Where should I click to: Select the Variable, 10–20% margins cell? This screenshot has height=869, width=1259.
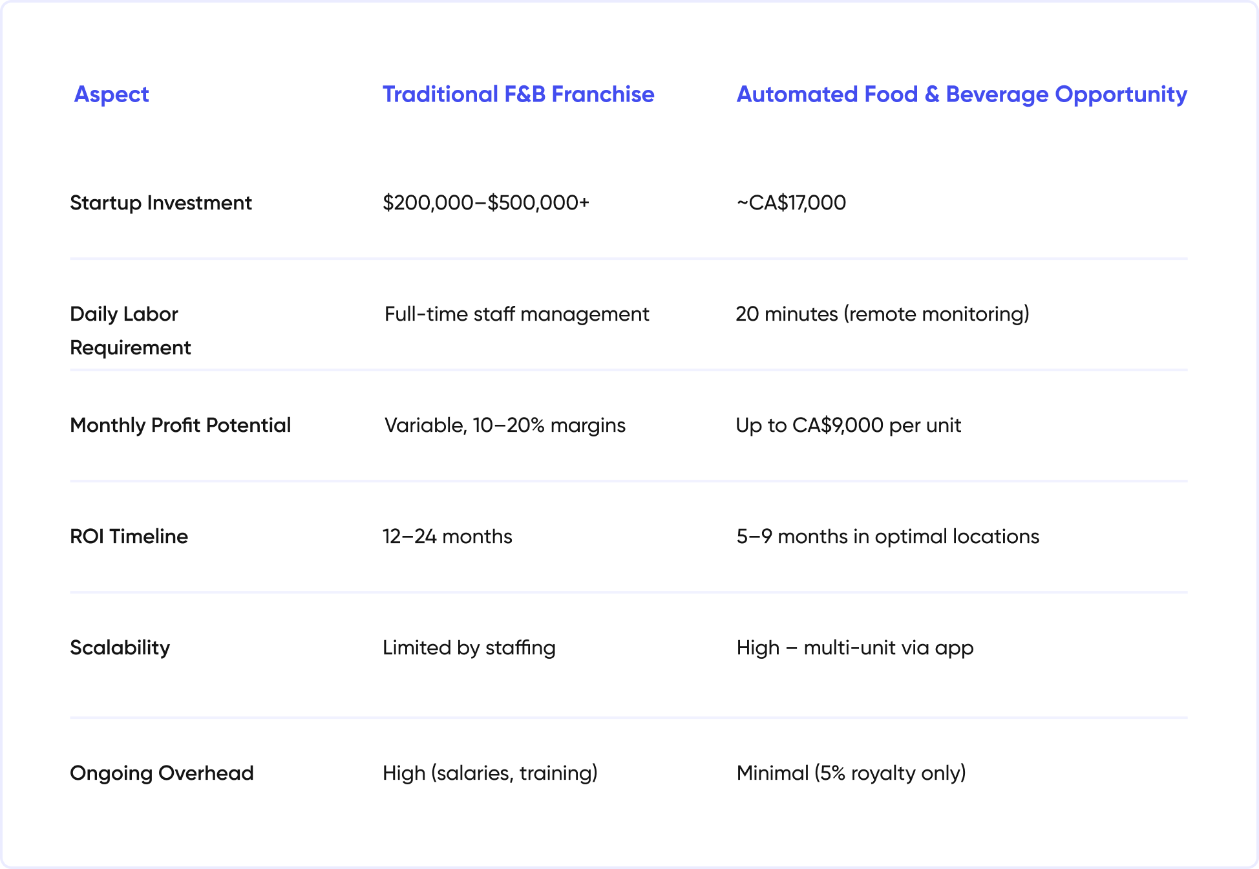(505, 425)
